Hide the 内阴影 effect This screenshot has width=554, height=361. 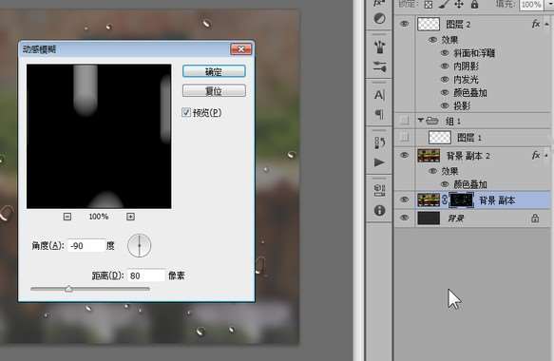pyautogui.click(x=445, y=66)
